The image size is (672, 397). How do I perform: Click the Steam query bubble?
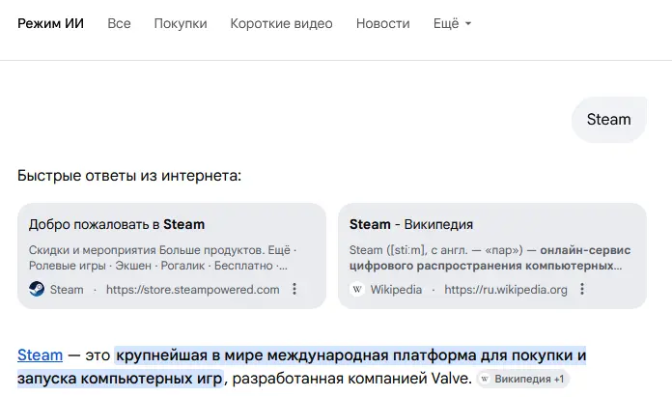608,120
